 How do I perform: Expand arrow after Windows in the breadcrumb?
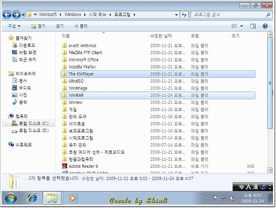[x=85, y=15]
